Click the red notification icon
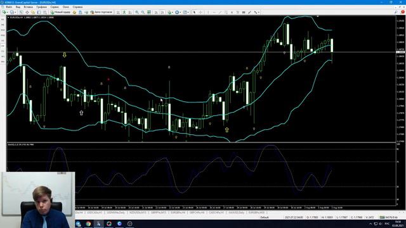Image resolution: width=406 pixels, height=228 pixels. [x=403, y=12]
